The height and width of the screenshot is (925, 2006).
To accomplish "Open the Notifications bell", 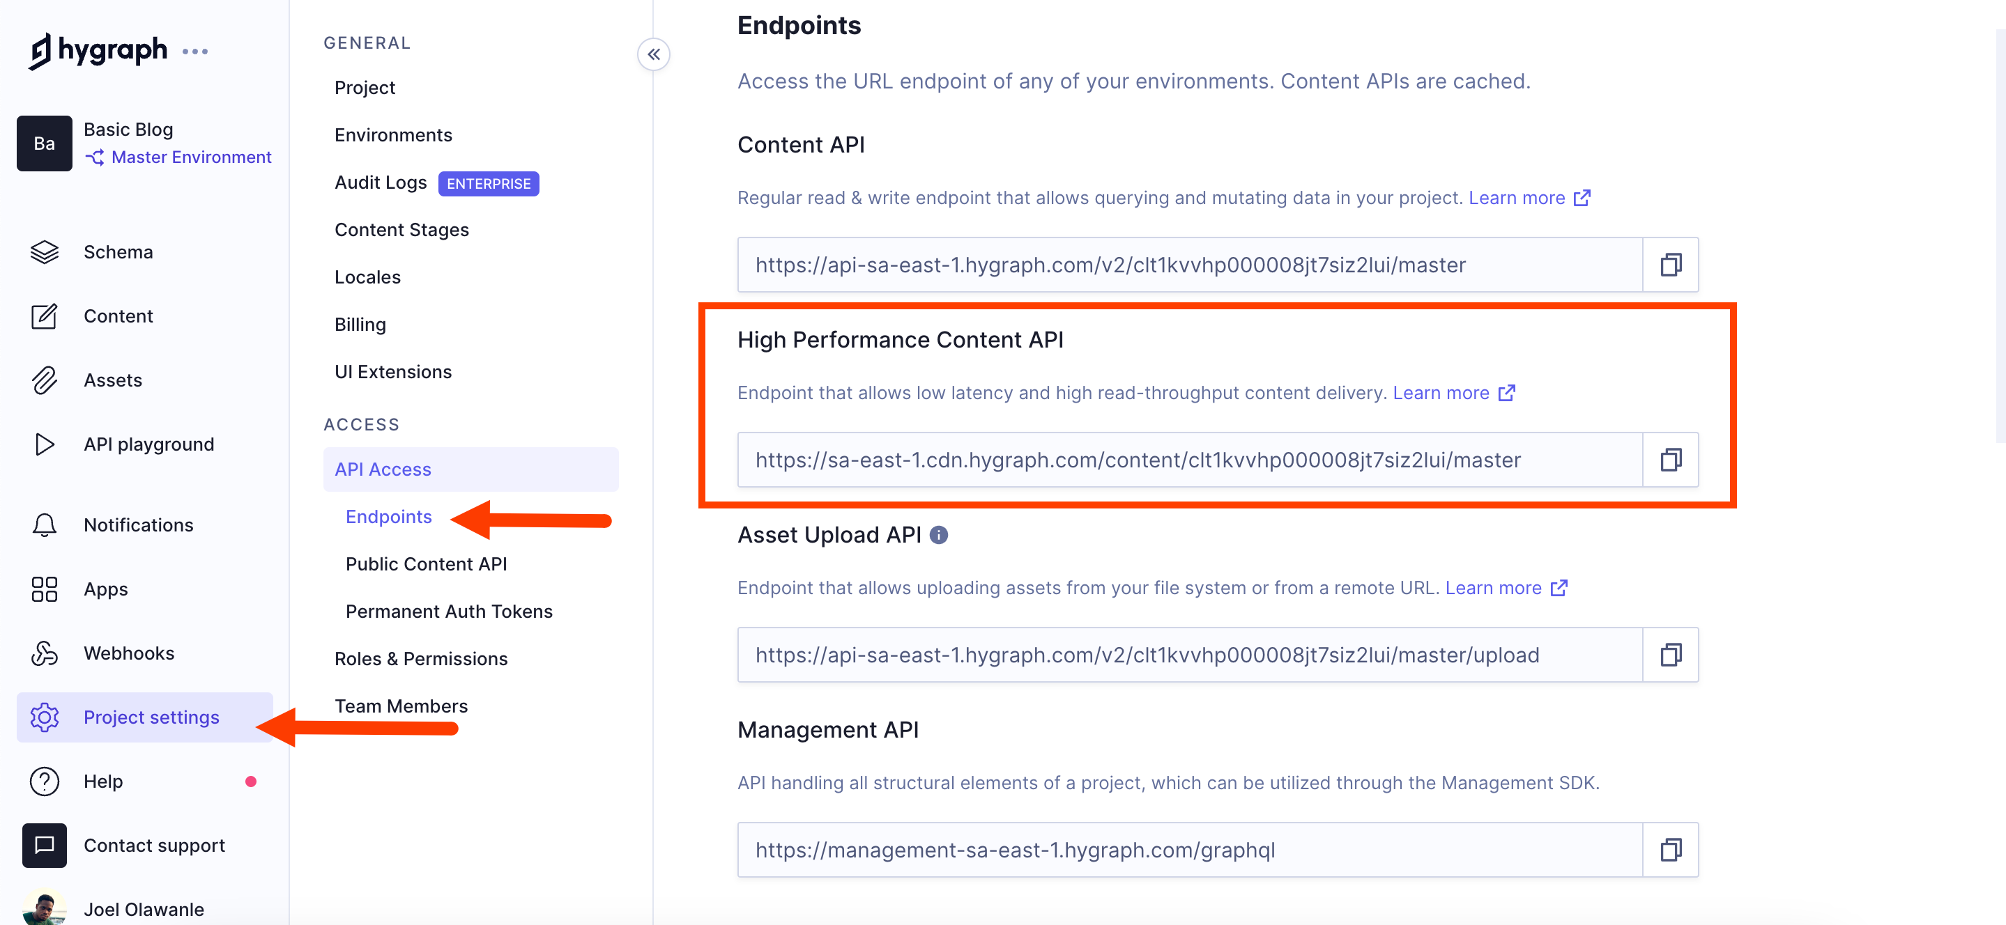I will pos(45,524).
